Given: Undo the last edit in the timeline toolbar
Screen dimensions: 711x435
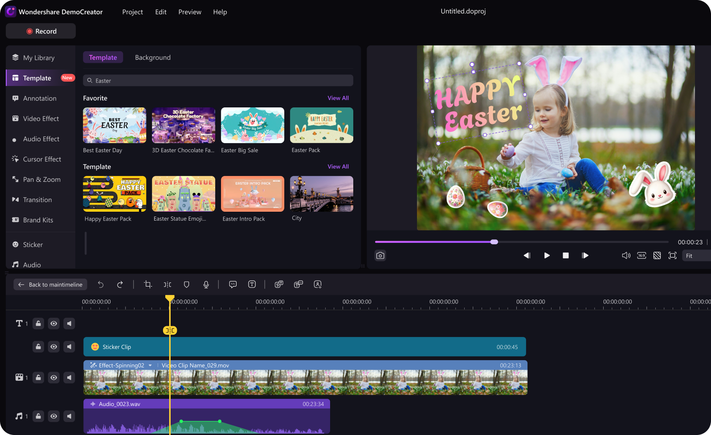Looking at the screenshot, I should 101,284.
